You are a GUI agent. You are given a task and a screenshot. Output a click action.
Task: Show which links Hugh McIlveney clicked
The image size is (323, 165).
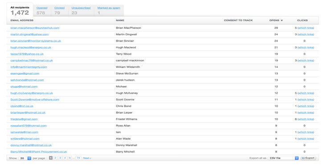[306, 93]
